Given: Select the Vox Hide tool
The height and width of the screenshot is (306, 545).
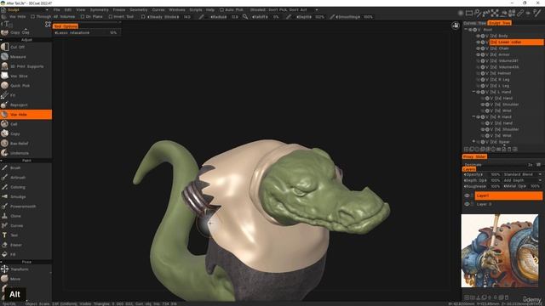Looking at the screenshot, I should coord(26,115).
